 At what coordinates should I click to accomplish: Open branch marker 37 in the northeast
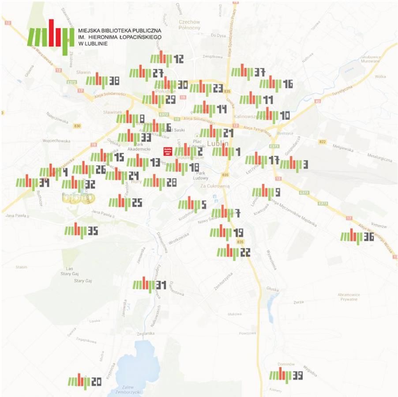point(248,71)
